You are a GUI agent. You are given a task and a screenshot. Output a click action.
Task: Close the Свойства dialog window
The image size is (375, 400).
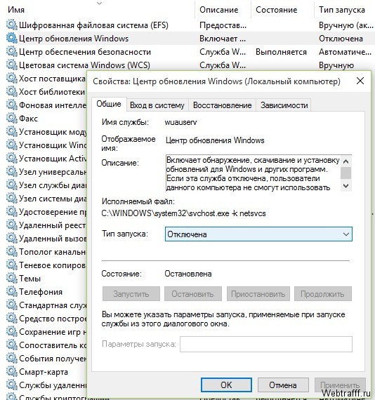360,81
